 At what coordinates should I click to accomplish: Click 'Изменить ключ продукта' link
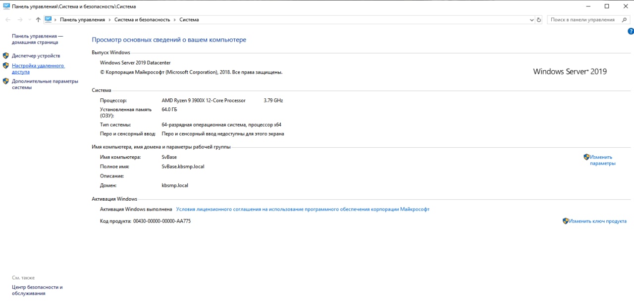[598, 221]
